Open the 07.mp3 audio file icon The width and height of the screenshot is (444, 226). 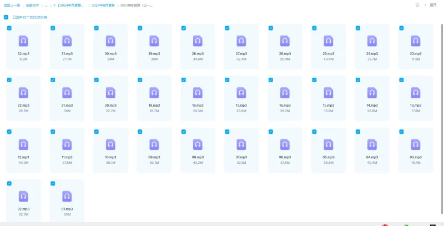241,144
